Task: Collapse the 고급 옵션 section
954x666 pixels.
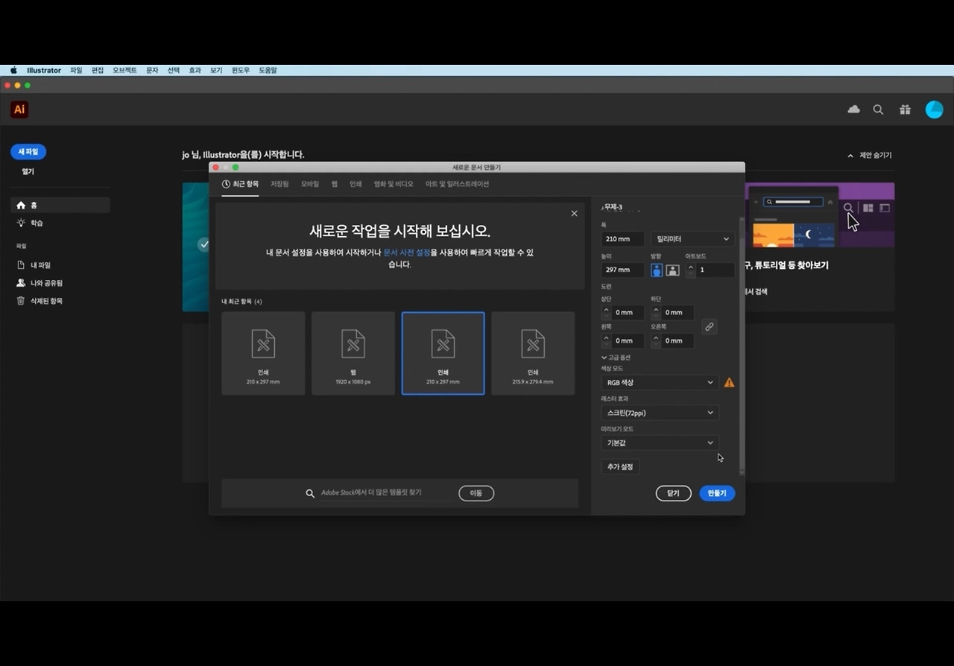Action: coord(616,358)
